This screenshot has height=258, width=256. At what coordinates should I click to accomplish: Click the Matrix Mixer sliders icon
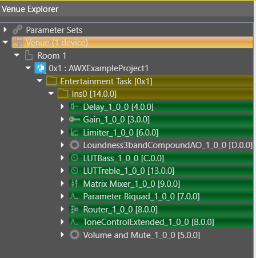[x=74, y=183]
